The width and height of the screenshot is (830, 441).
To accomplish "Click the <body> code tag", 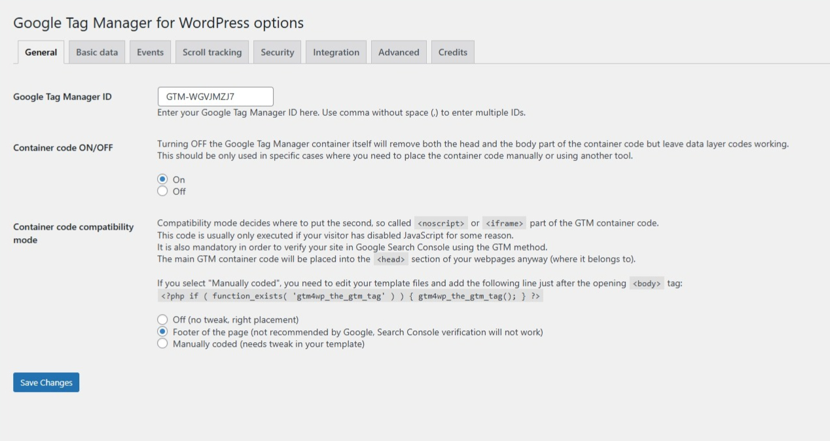I will click(646, 284).
